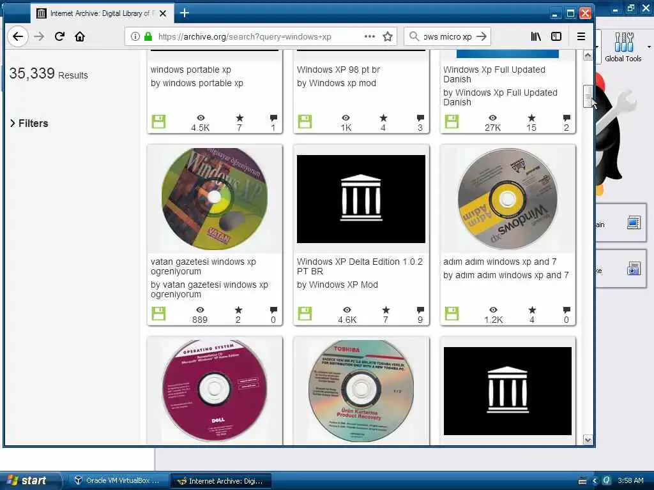
Task: Click VirtualBox snapshot camera icon behind browser
Action: tap(634, 269)
